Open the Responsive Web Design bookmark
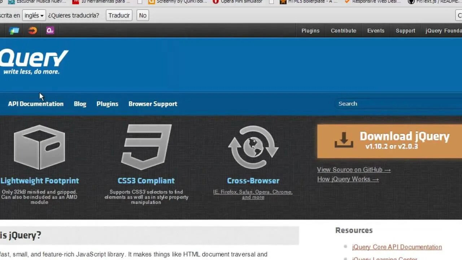The image size is (462, 260). (372, 2)
